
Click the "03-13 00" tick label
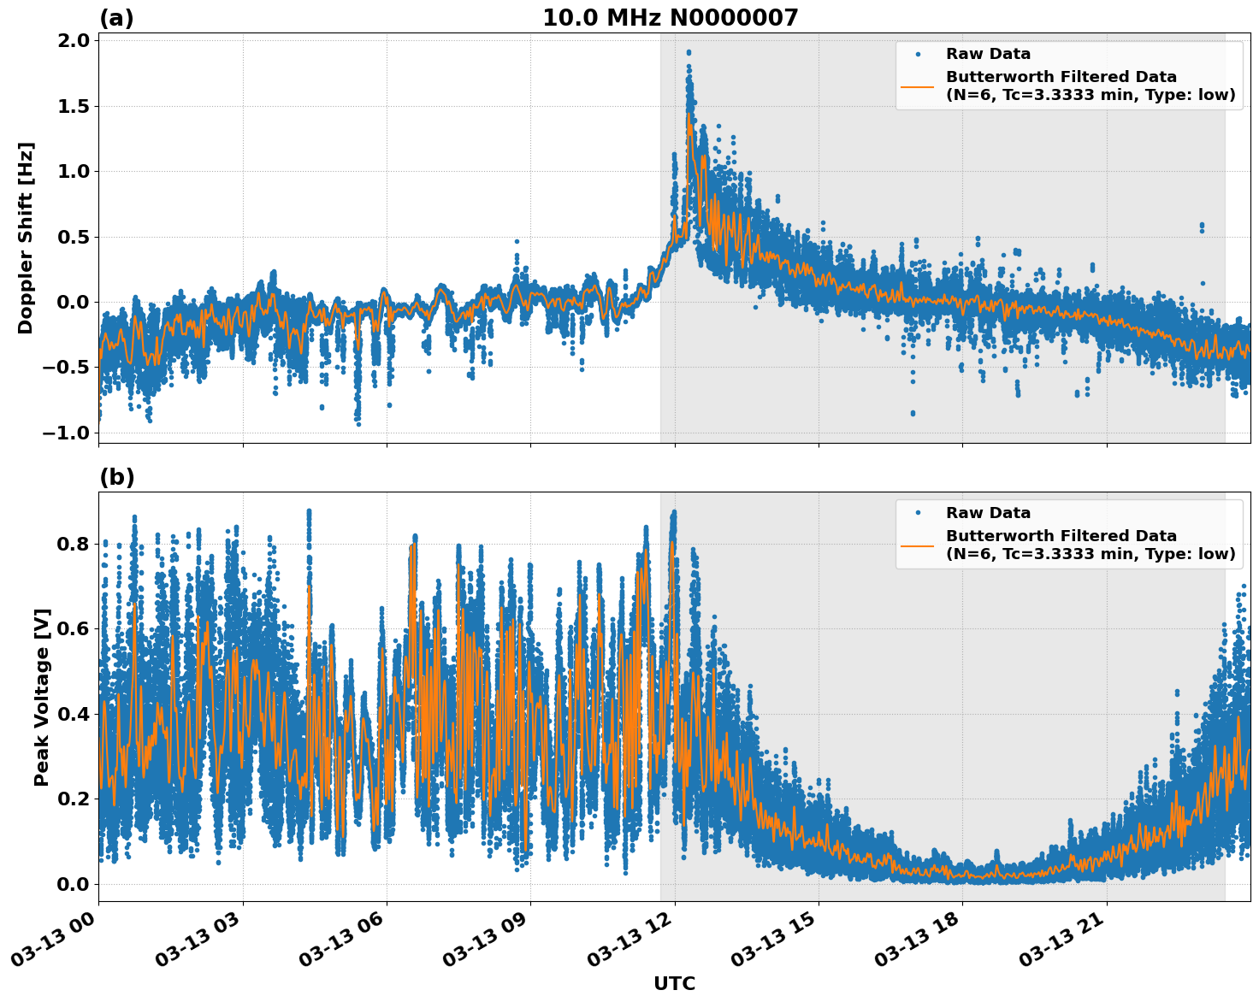53,940
